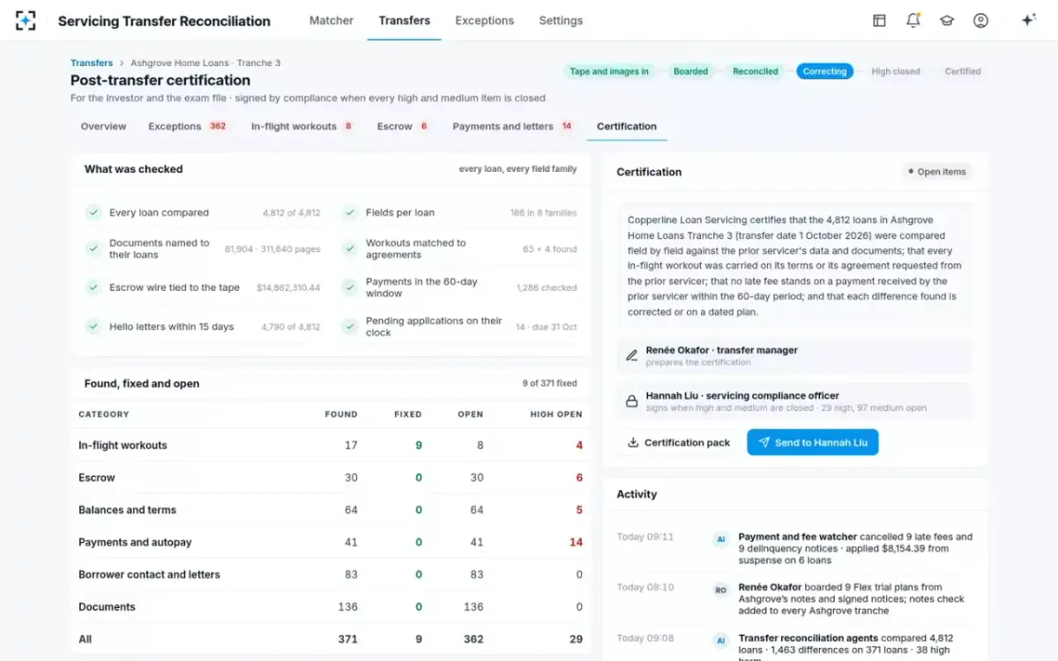Click check icon for Pending applications on their clock

pyautogui.click(x=349, y=326)
